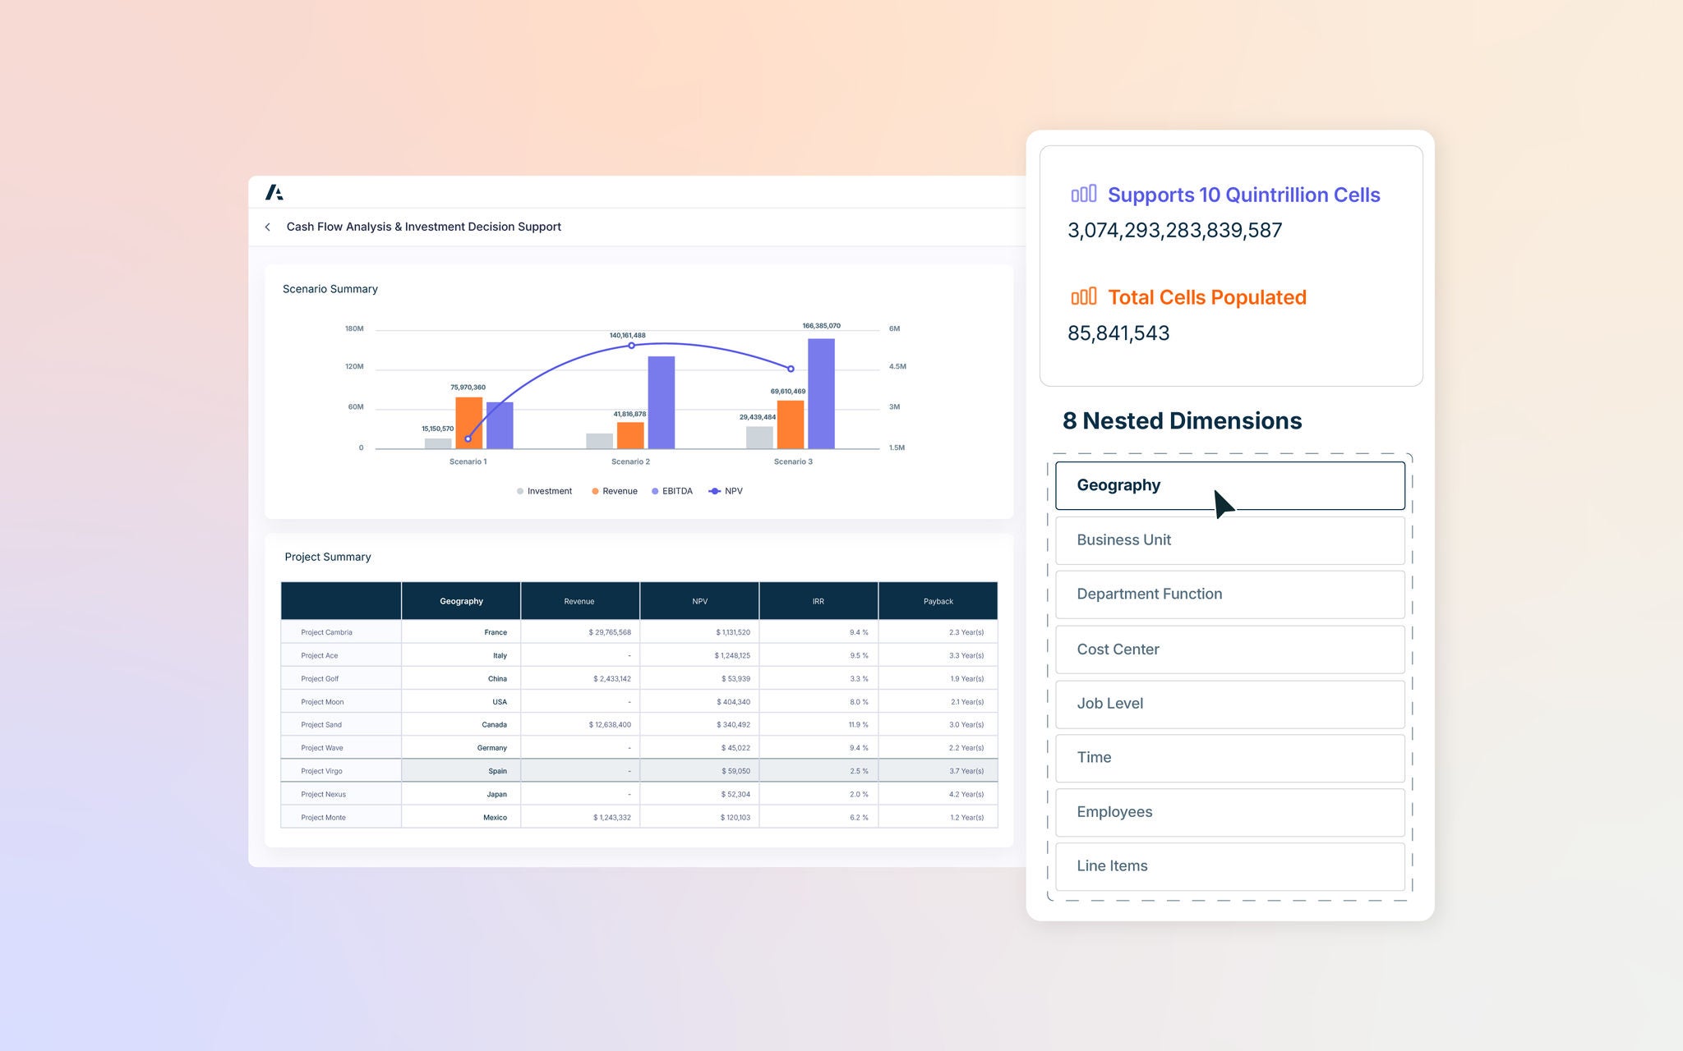Click the NPV line point at Scenario 3
The width and height of the screenshot is (1683, 1051).
(791, 369)
